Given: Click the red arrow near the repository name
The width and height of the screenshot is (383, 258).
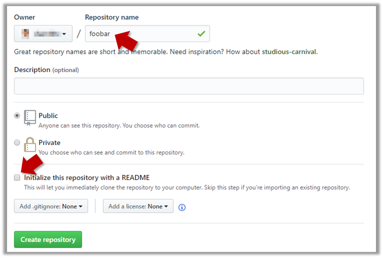Looking at the screenshot, I should 127,40.
